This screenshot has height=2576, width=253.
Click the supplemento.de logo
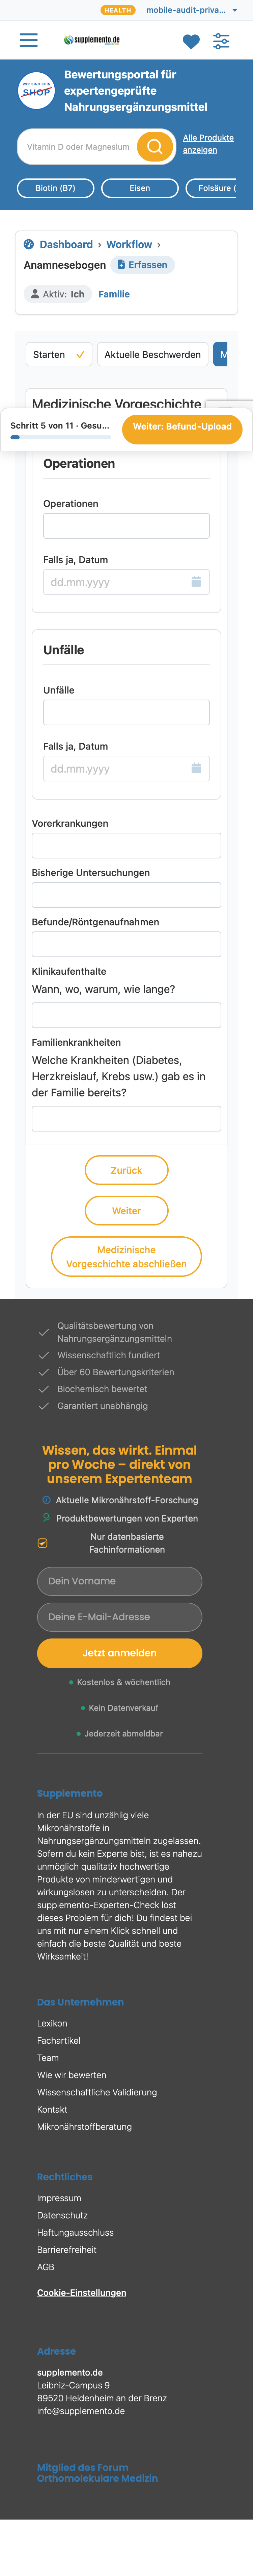tap(92, 40)
